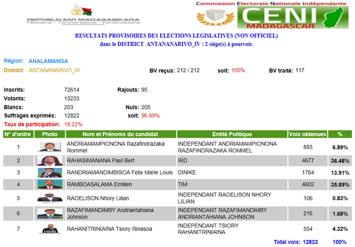Click the INDEPENDANT TSIORY RAHANITRINIAINA entity cell

(232, 229)
